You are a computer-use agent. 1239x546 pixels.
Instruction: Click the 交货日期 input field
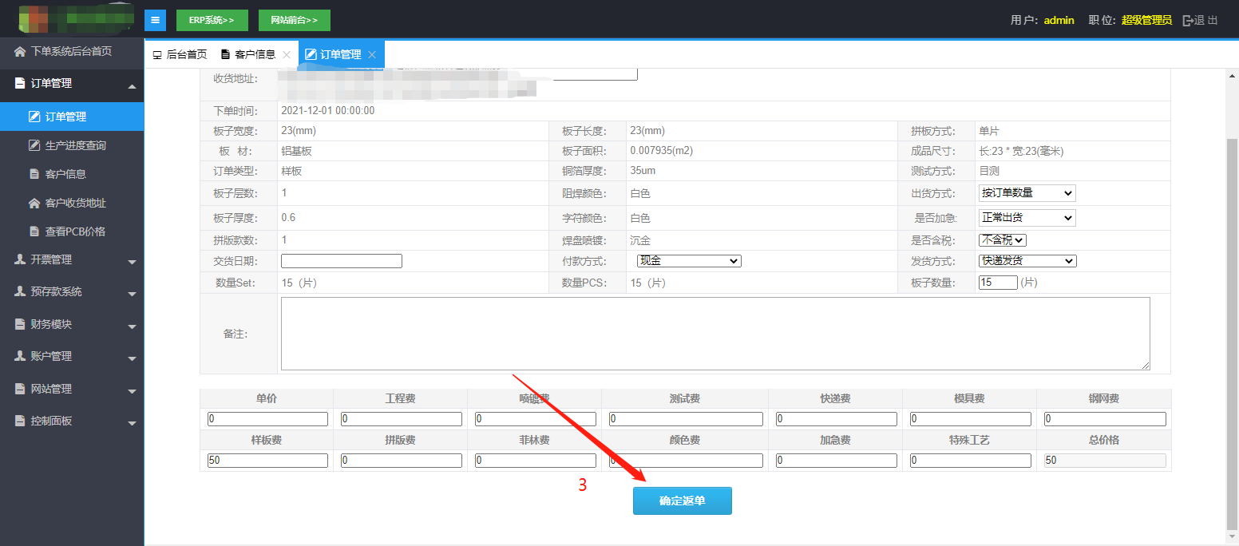click(x=341, y=261)
